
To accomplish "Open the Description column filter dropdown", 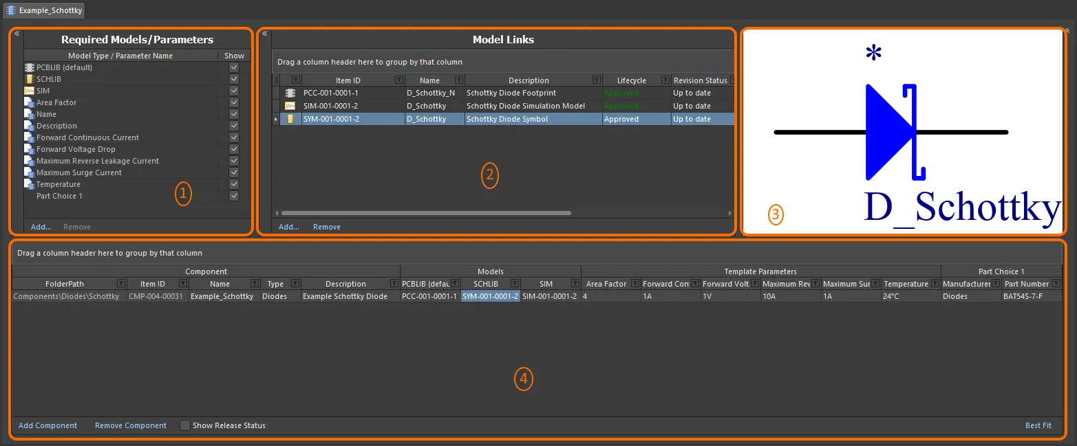I will click(598, 80).
